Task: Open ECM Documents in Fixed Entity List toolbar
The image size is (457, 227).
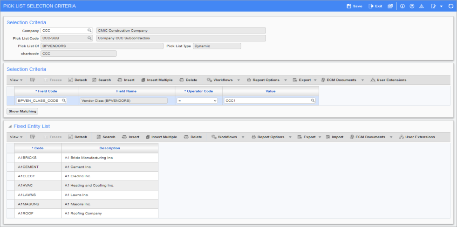Action: point(367,137)
